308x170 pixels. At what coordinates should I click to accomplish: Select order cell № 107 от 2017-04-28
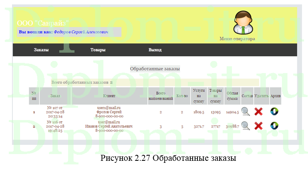pyautogui.click(x=55, y=112)
